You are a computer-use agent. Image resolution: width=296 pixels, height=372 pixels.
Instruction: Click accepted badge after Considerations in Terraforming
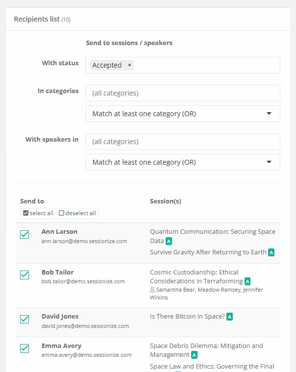coord(247,281)
